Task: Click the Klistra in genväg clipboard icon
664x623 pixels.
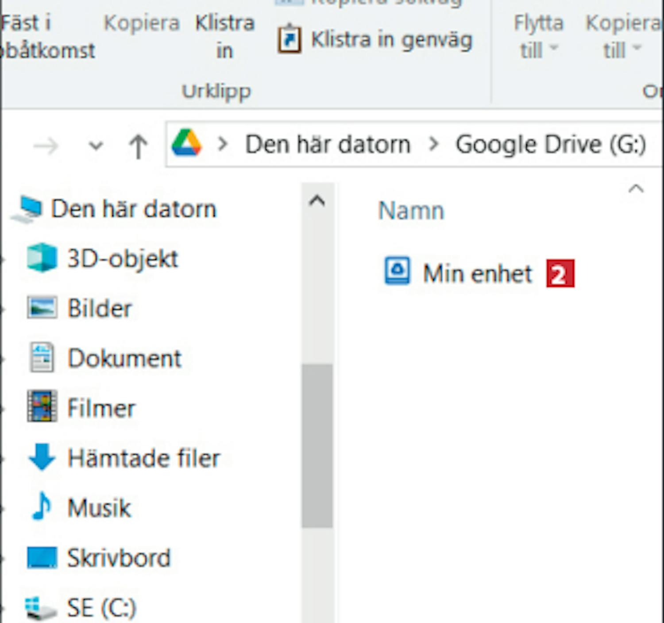Action: pyautogui.click(x=290, y=39)
